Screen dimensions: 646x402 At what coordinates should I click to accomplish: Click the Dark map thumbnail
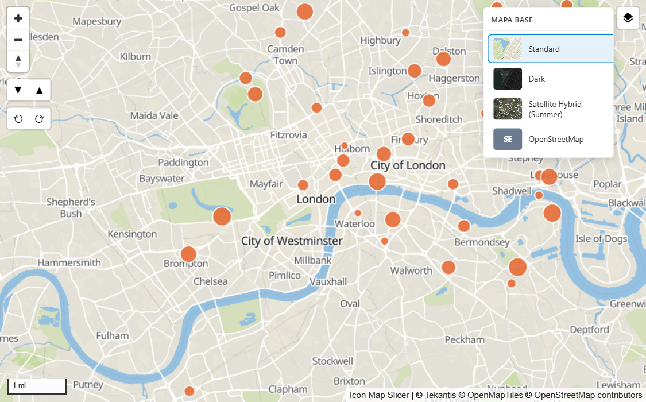point(508,79)
